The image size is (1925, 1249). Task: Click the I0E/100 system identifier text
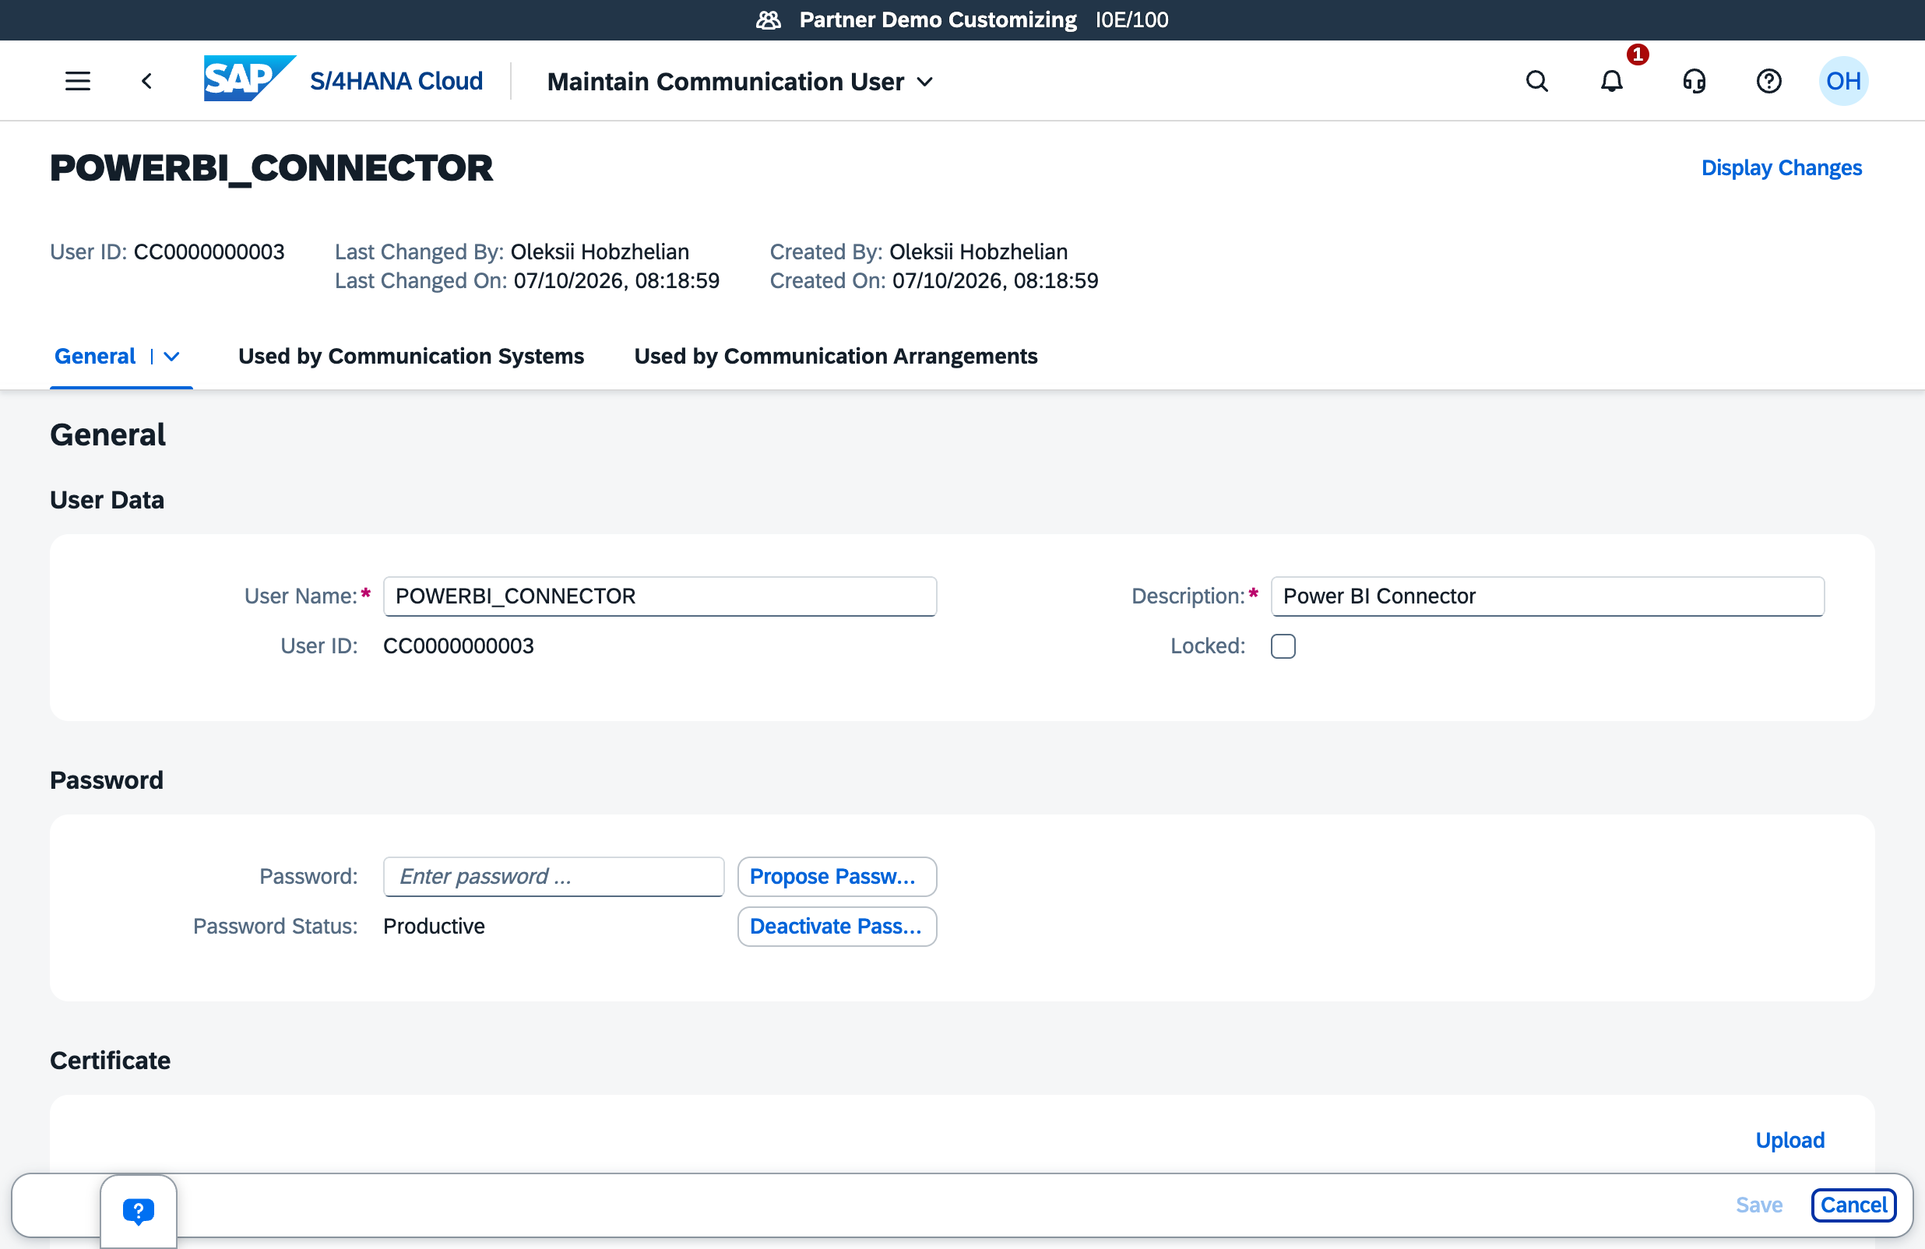(x=1131, y=19)
